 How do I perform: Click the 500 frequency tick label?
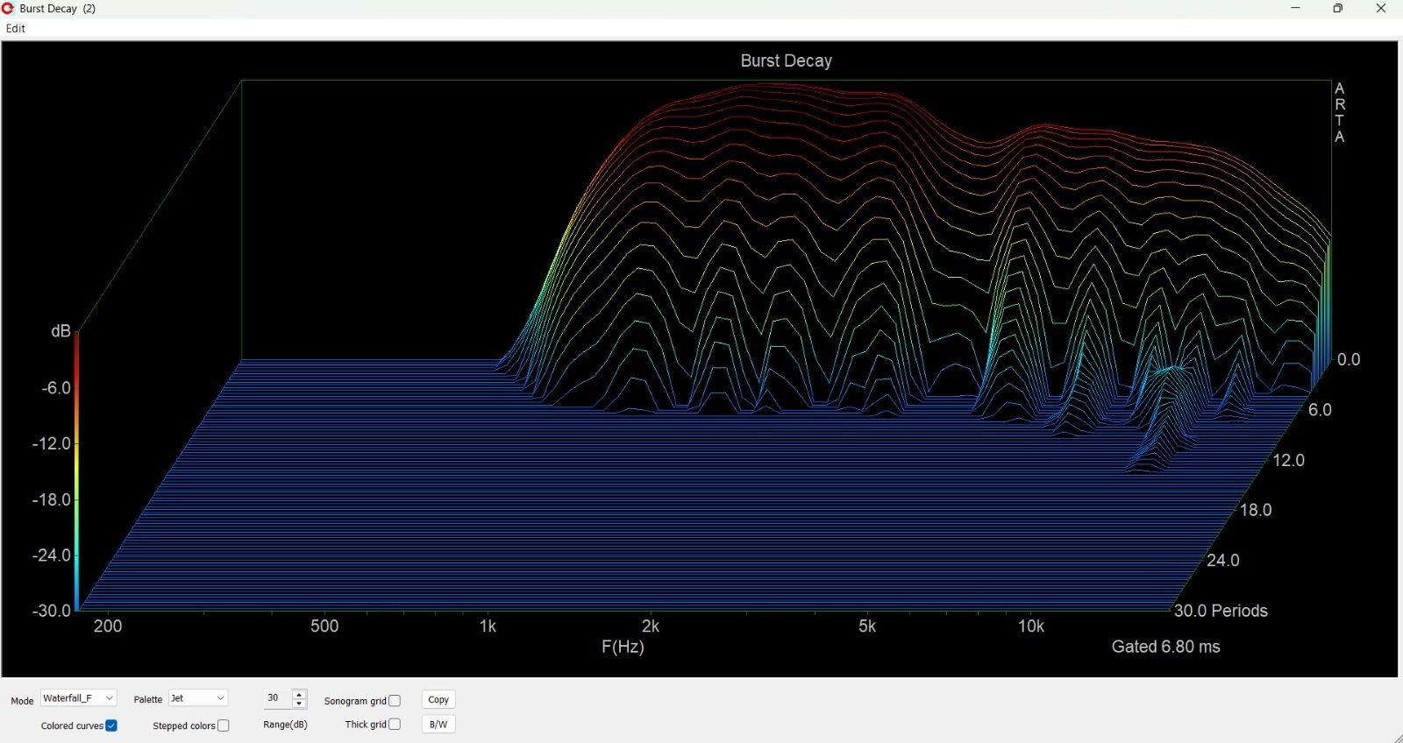[324, 626]
